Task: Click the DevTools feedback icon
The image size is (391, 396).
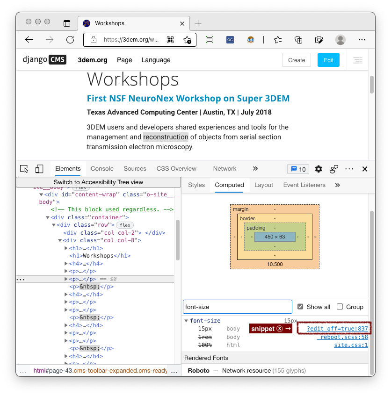Action: point(333,169)
